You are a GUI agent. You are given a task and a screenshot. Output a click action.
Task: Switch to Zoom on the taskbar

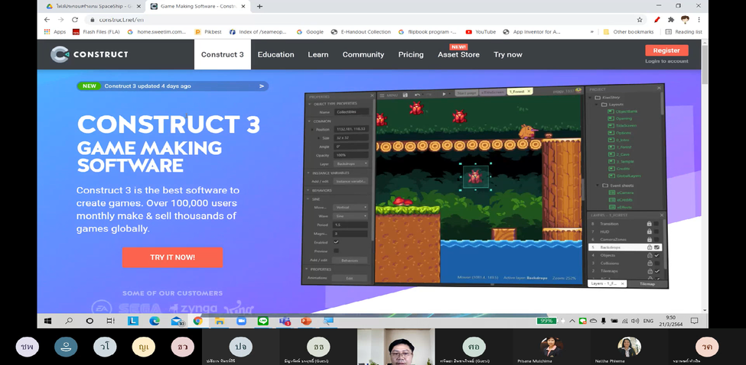241,321
